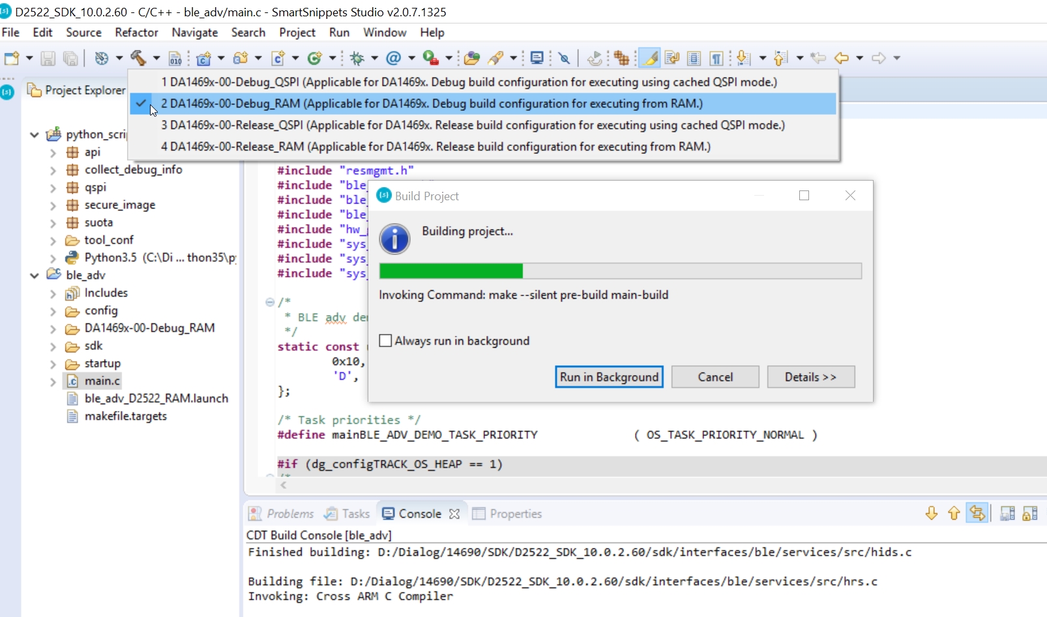1047x617 pixels.
Task: Click the New source folder icon
Action: [x=241, y=58]
